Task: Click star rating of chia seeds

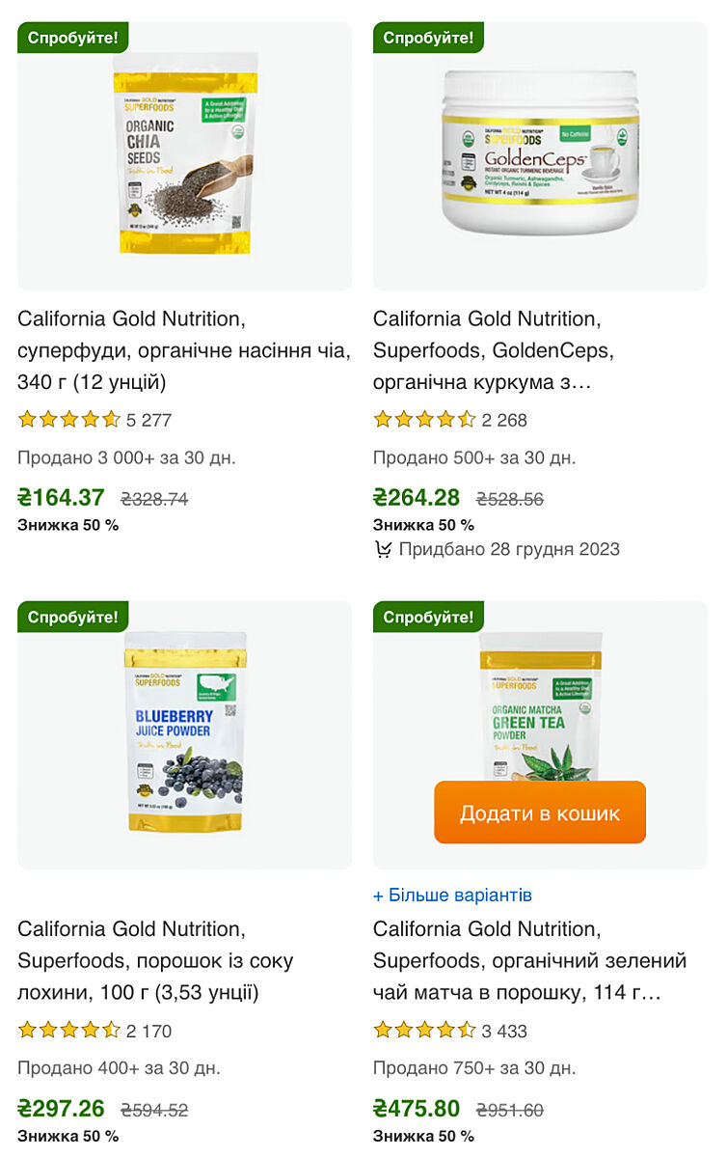Action: (68, 420)
